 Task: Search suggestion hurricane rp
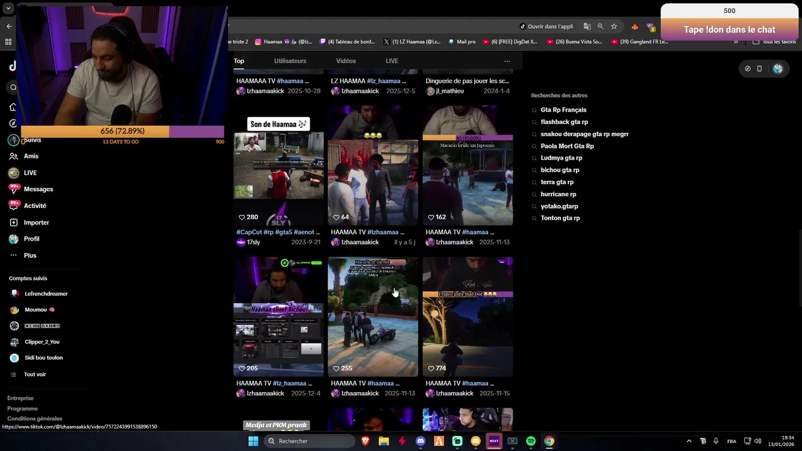pyautogui.click(x=558, y=194)
